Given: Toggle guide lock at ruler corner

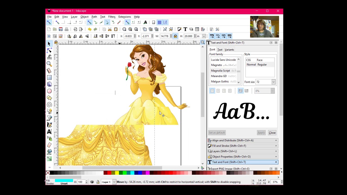Looking at the screenshot, I should coord(56,43).
